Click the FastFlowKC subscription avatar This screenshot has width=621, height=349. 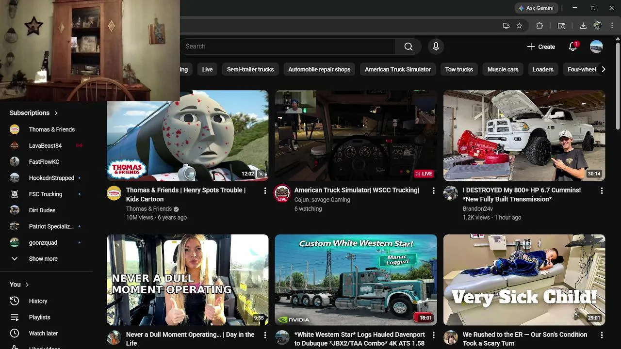tap(15, 161)
